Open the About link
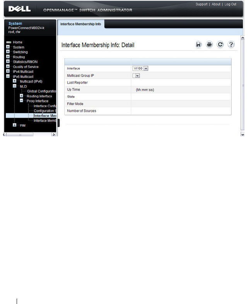Image resolution: width=248 pixels, height=304 pixels. pyautogui.click(x=216, y=4)
